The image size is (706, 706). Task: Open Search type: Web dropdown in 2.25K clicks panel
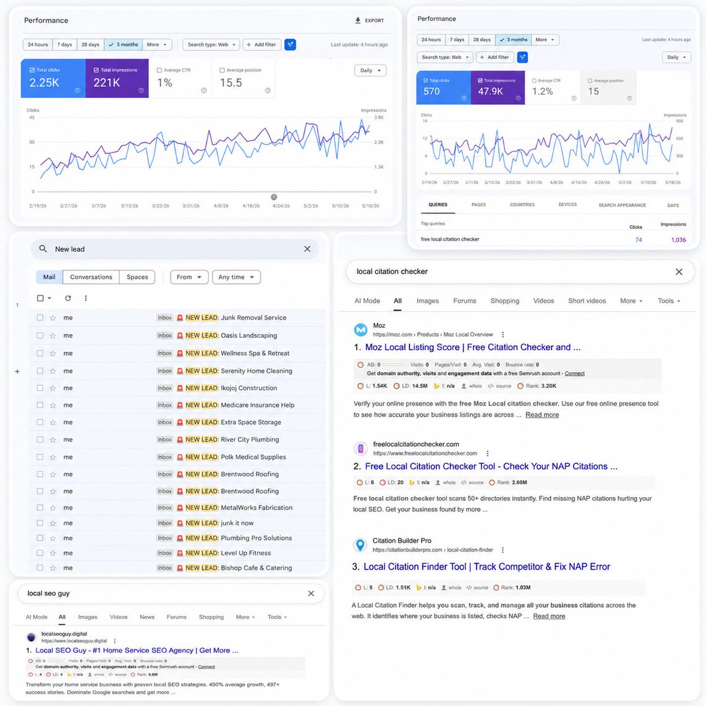pyautogui.click(x=211, y=45)
